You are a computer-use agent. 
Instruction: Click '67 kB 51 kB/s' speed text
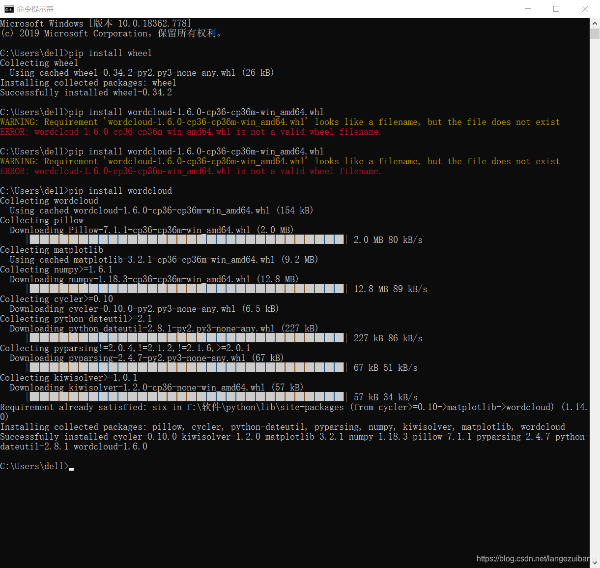(x=386, y=368)
